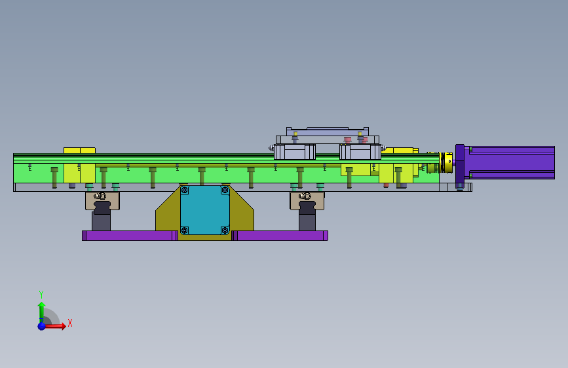This screenshot has width=568, height=368.
Task: Select the purple servo motor body
Action: tap(509, 162)
